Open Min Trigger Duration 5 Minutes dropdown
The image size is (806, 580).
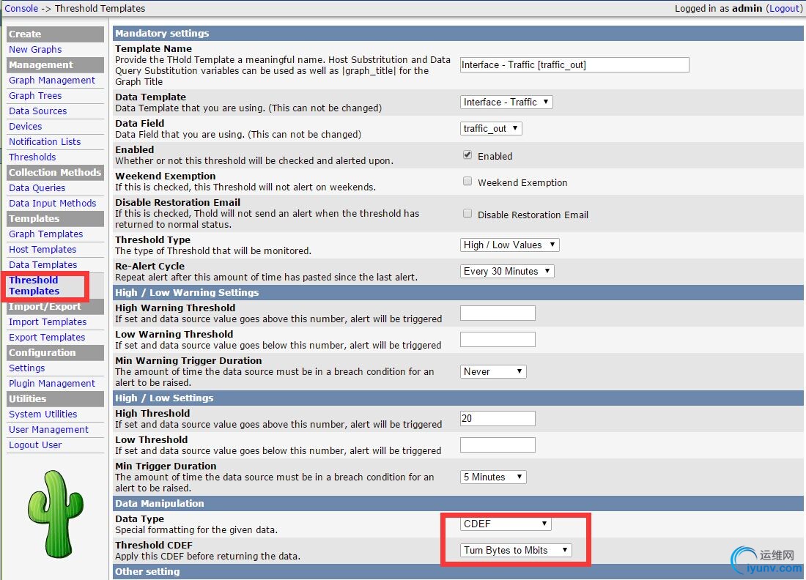pyautogui.click(x=493, y=477)
